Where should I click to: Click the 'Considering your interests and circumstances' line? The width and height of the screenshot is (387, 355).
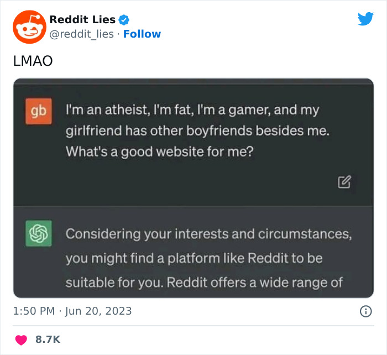click(x=208, y=233)
